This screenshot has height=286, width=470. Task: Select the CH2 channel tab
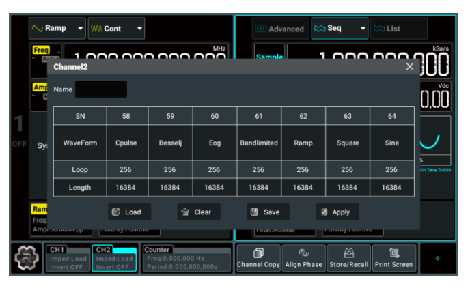114,258
